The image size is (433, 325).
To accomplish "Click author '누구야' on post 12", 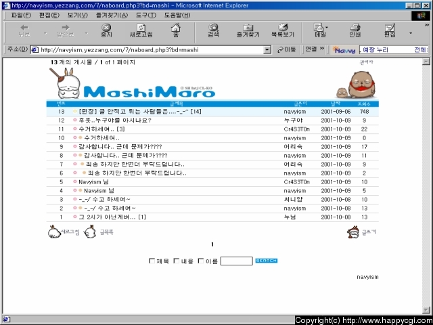I will click(x=293, y=121).
